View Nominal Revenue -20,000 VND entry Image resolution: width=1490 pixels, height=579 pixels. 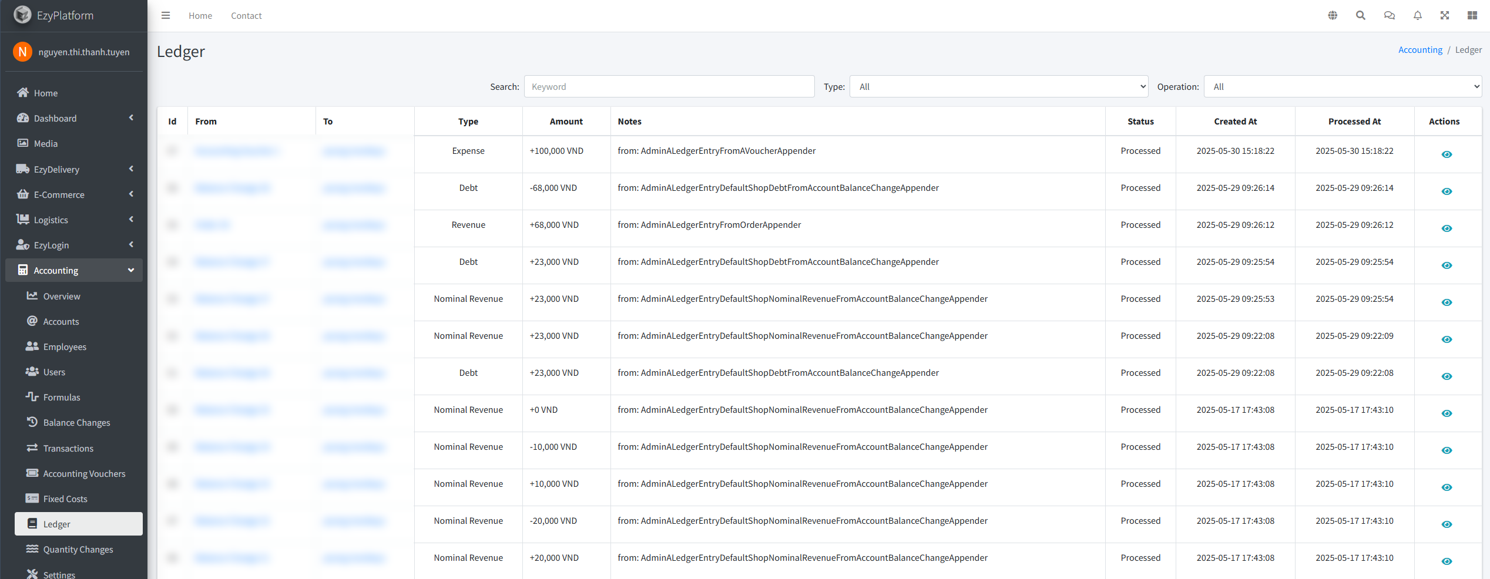pyautogui.click(x=1447, y=524)
